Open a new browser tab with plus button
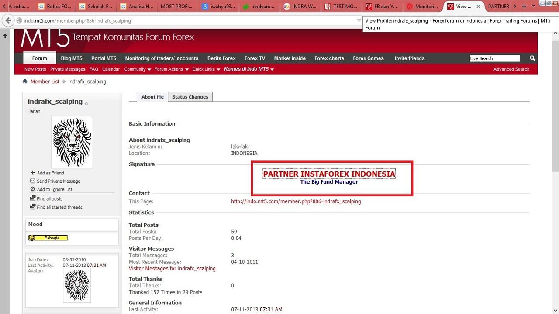 coord(524,7)
